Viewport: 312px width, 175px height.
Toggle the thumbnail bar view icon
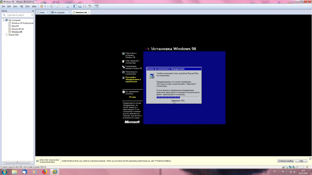coord(80,6)
